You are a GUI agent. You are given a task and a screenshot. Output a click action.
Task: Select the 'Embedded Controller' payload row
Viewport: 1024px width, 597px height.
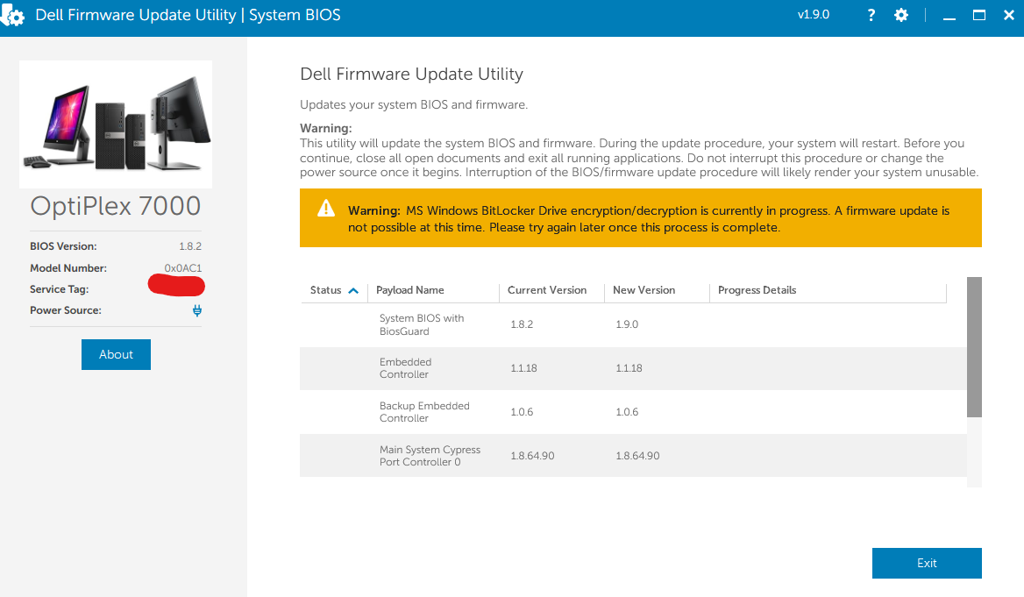click(634, 368)
